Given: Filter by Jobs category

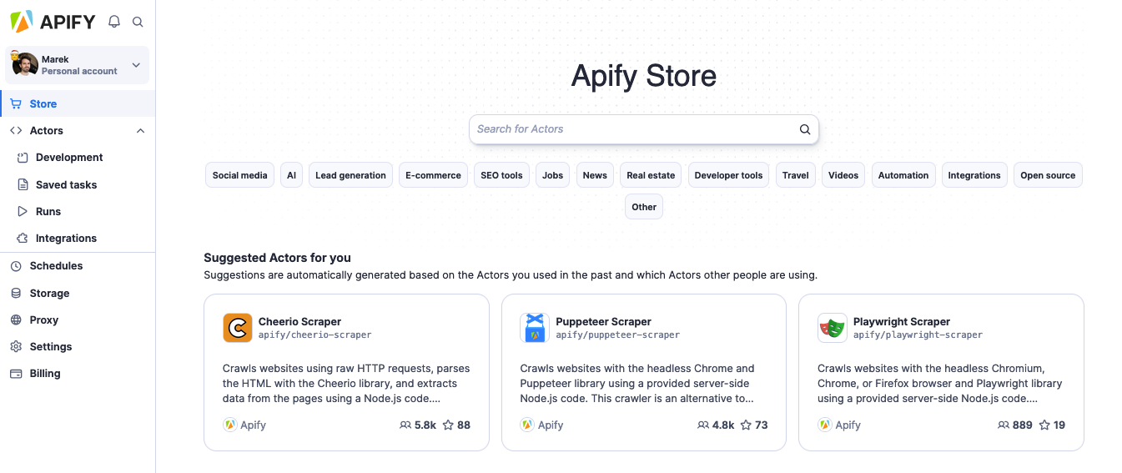Looking at the screenshot, I should [x=552, y=175].
